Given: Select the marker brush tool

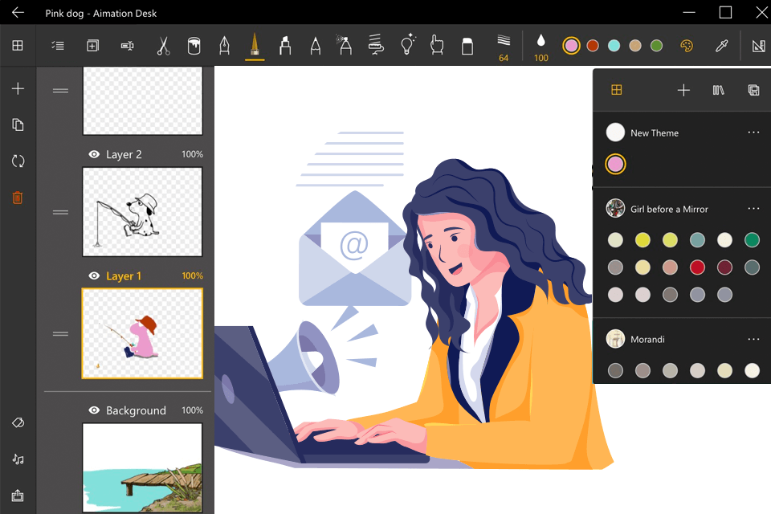Looking at the screenshot, I should [x=285, y=46].
